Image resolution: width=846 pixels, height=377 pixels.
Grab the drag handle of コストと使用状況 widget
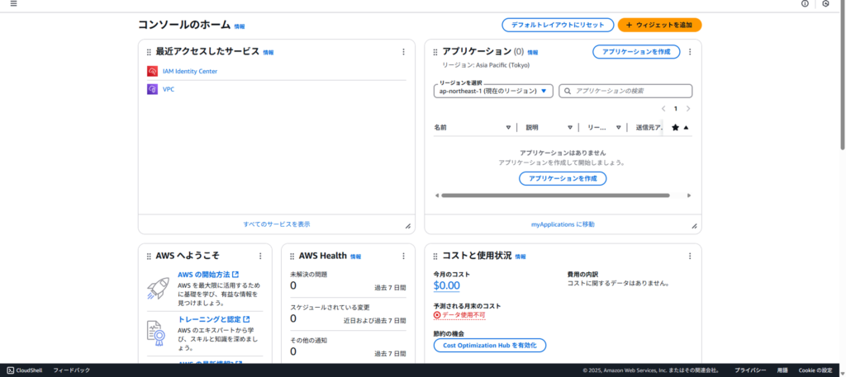click(x=435, y=257)
